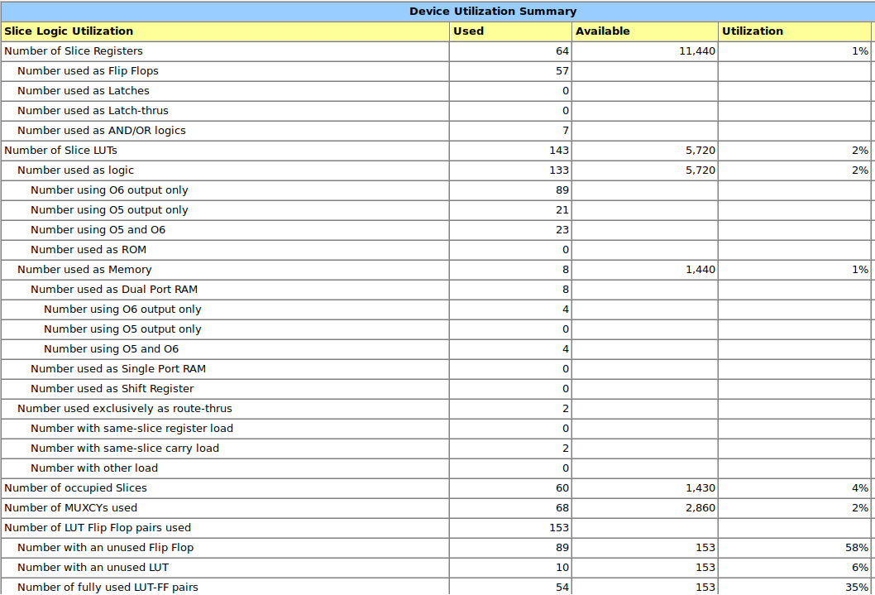The height and width of the screenshot is (595, 875).
Task: Select the Number of MUXCYs used label
Action: tap(70, 508)
